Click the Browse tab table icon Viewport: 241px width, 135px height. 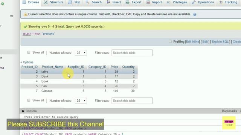(24, 2)
